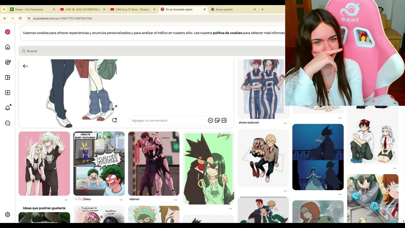
Task: Expand the pin image to fullscreen
Action: 115,108
